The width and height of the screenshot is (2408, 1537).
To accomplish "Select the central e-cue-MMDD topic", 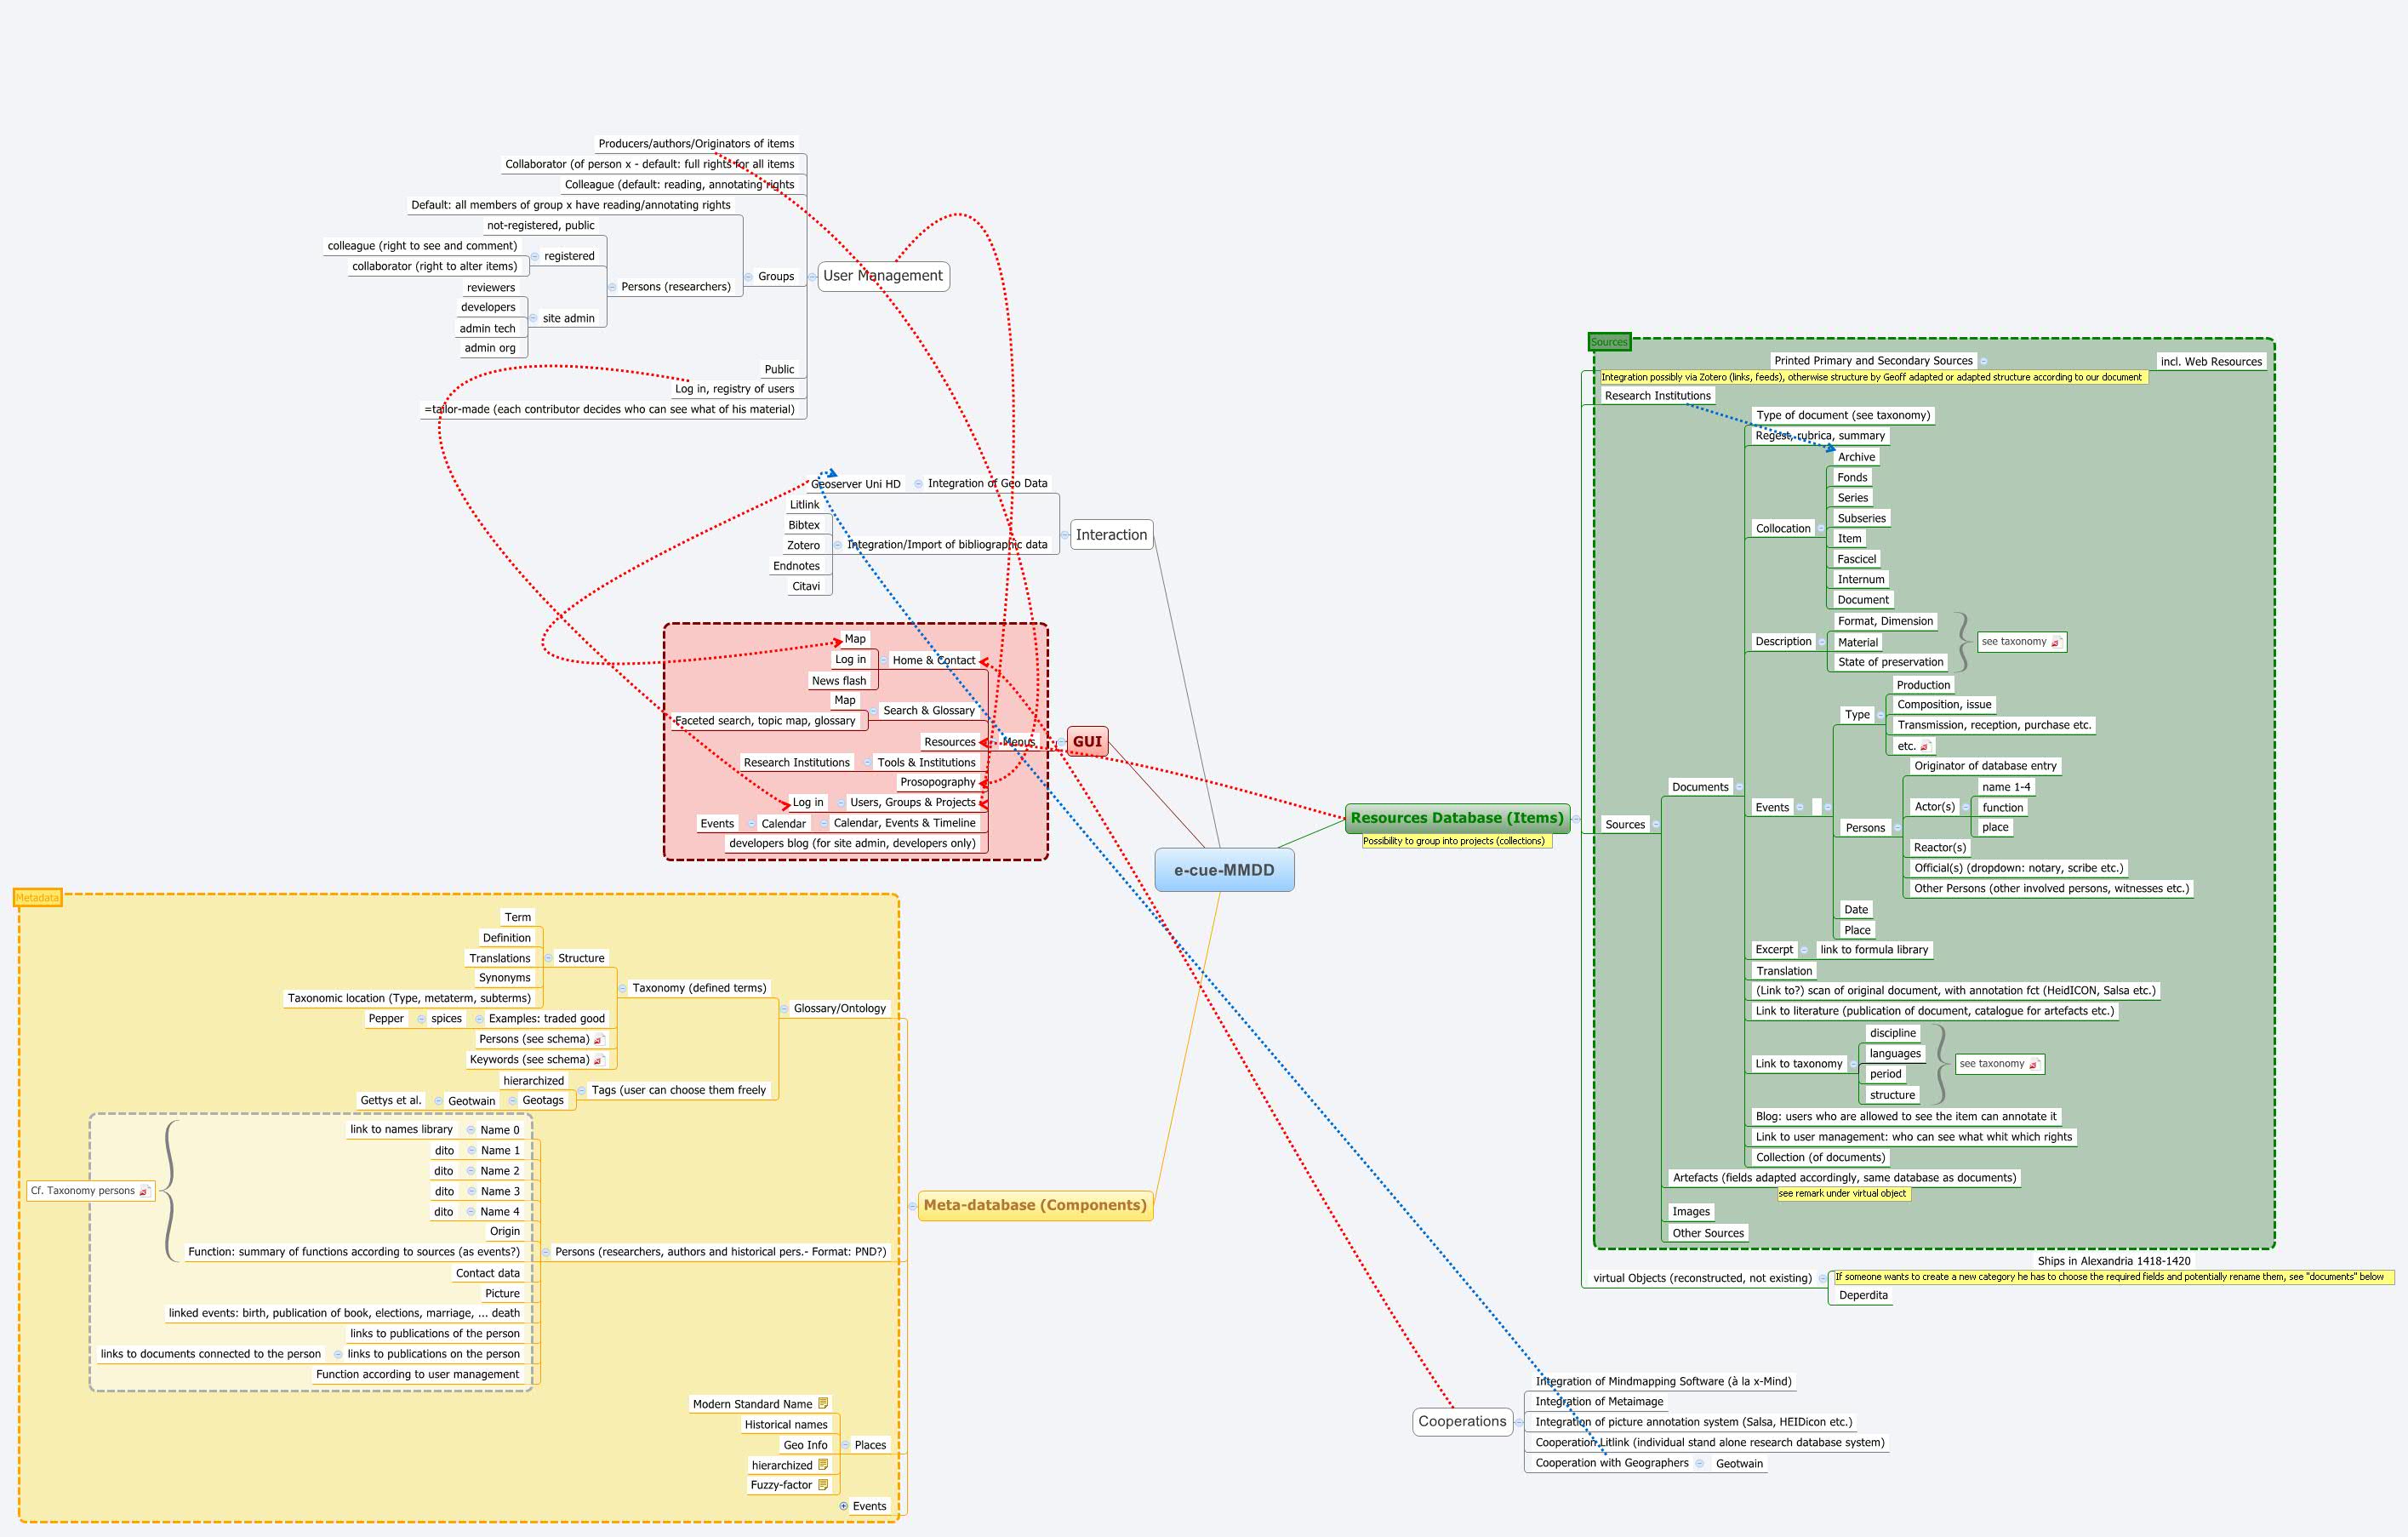I will pos(1224,870).
